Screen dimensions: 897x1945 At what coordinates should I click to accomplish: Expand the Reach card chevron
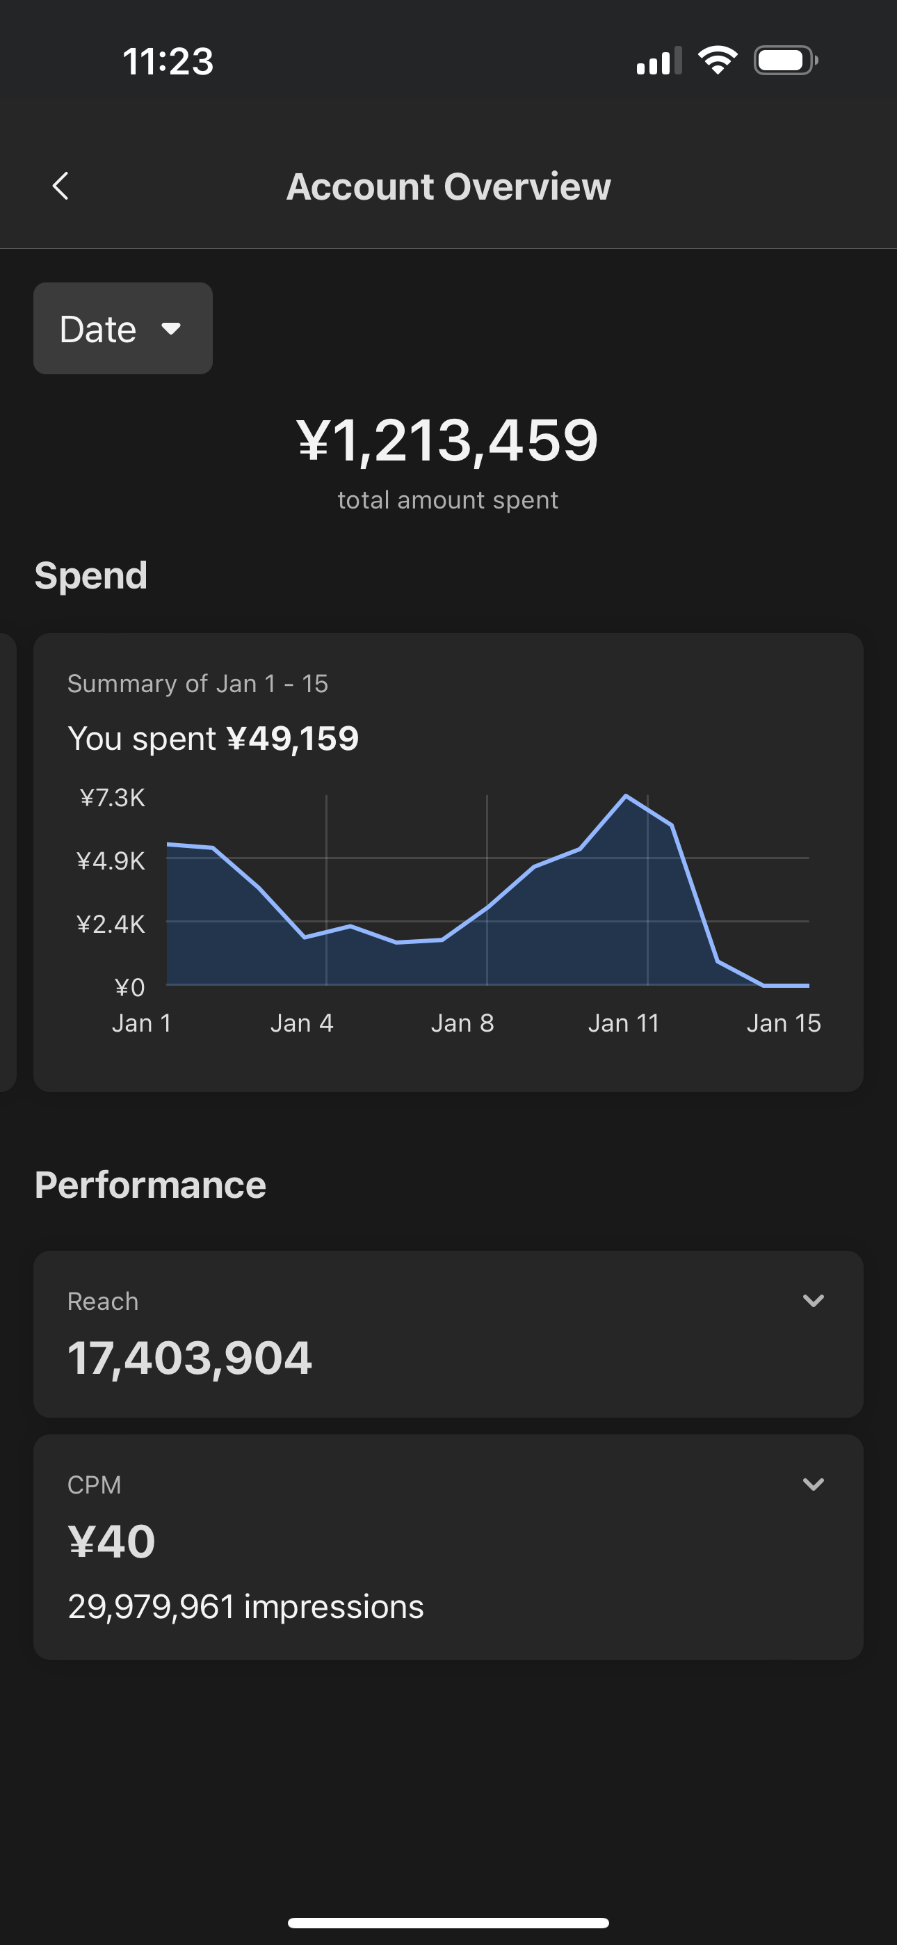[812, 1300]
